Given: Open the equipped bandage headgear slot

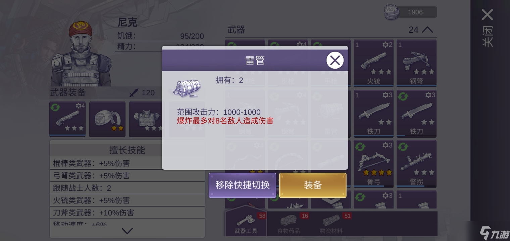Looking at the screenshot, I should 107,119.
